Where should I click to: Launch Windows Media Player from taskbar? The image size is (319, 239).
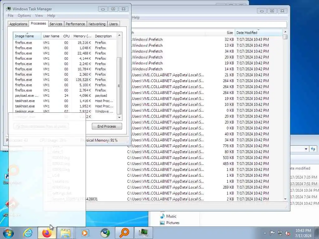[x=85, y=233]
